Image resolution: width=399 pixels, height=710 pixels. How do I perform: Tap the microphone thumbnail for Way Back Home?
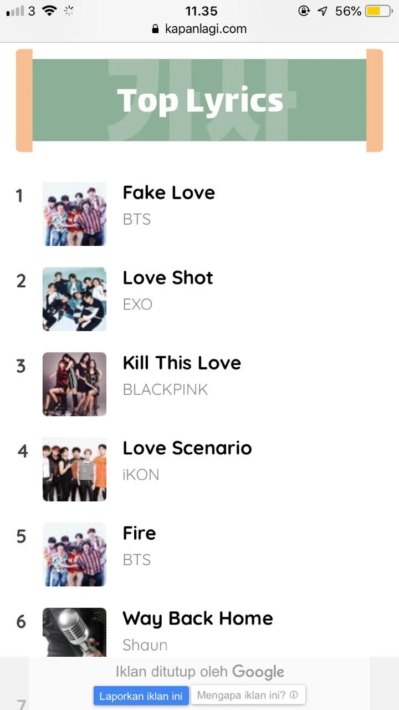(74, 632)
